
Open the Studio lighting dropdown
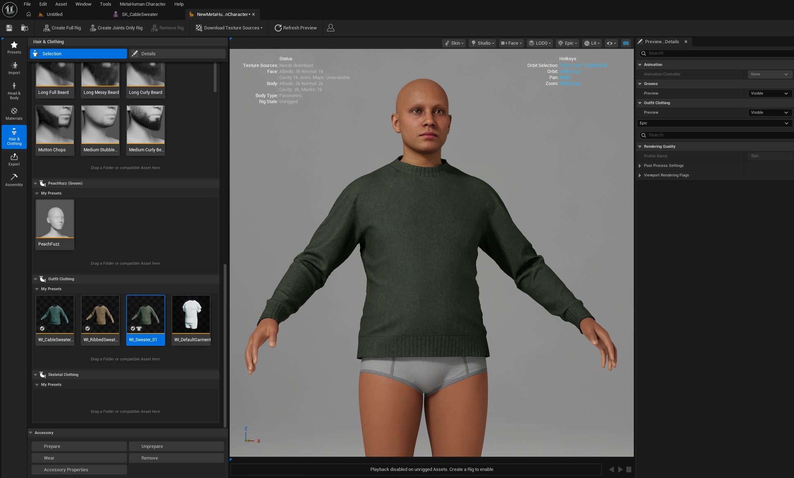click(483, 43)
